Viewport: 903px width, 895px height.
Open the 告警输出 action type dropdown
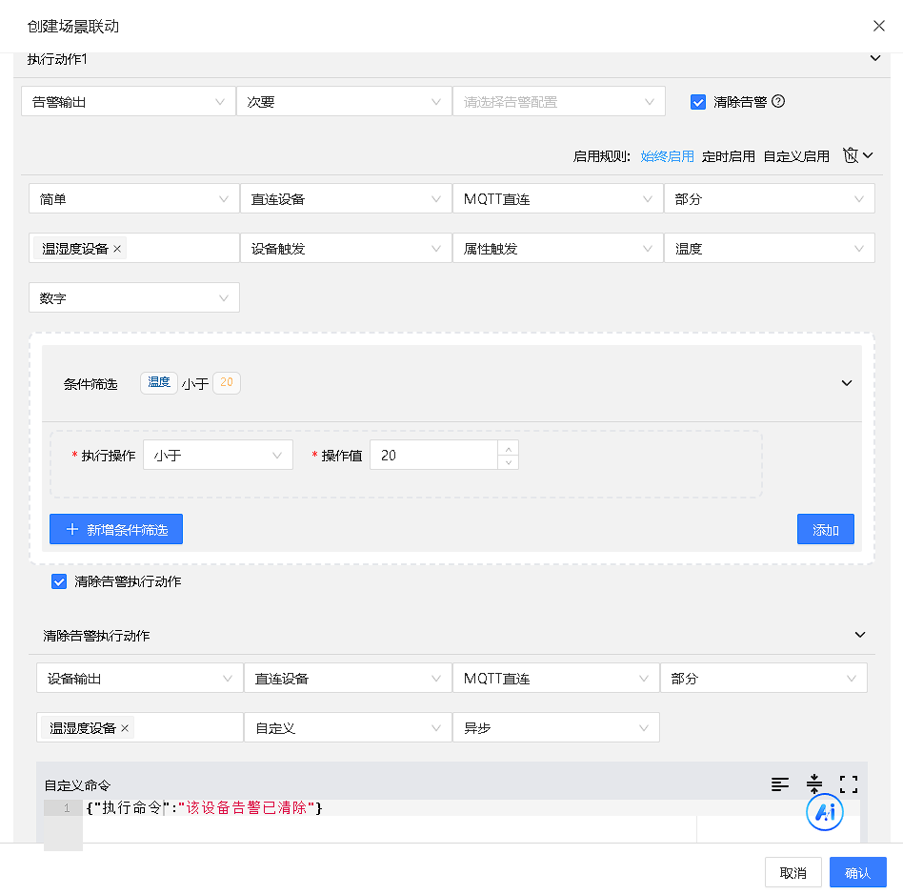tap(128, 102)
